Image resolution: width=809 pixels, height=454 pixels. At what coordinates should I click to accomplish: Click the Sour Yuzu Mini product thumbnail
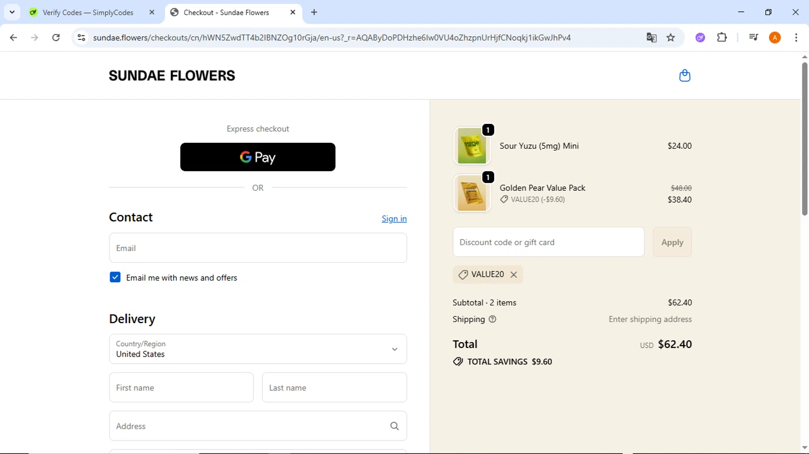coord(472,146)
